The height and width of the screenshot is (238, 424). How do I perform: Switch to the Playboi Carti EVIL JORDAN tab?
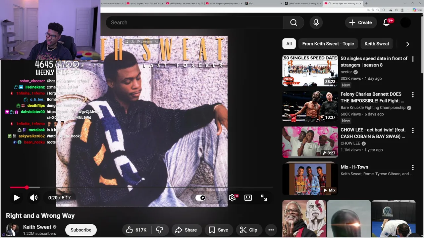tap(145, 3)
